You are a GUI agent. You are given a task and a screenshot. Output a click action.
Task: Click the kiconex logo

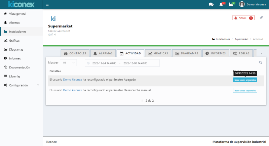click(21, 4)
